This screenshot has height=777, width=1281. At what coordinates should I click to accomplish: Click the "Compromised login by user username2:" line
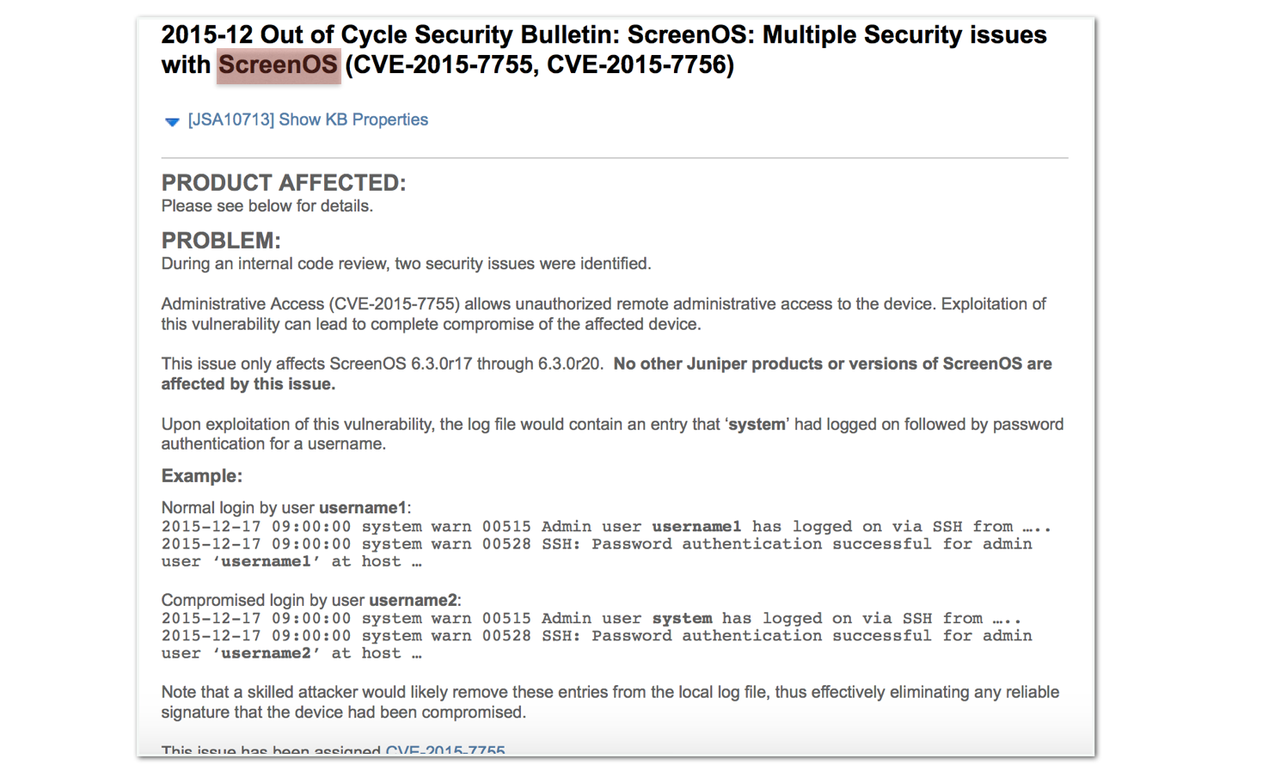(x=311, y=600)
